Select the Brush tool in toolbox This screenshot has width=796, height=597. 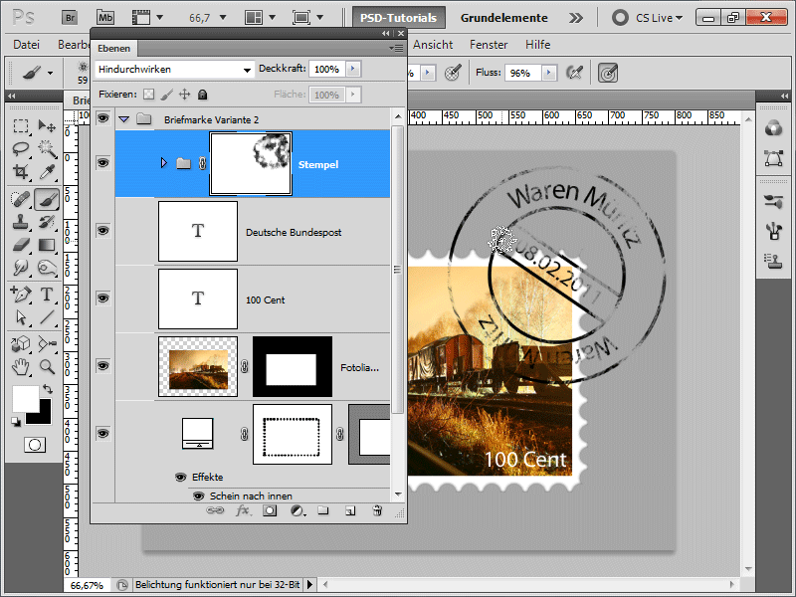click(47, 198)
